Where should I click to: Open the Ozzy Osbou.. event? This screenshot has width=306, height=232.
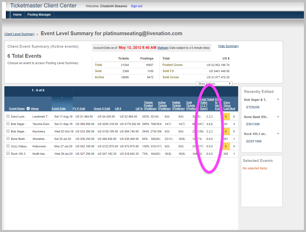19,146
